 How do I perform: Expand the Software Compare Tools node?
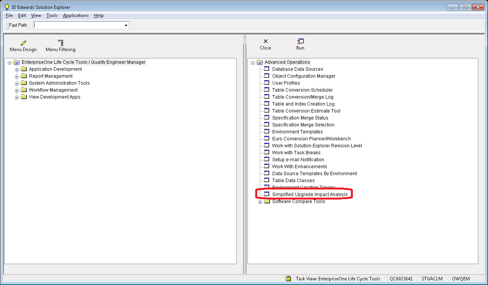(x=260, y=202)
